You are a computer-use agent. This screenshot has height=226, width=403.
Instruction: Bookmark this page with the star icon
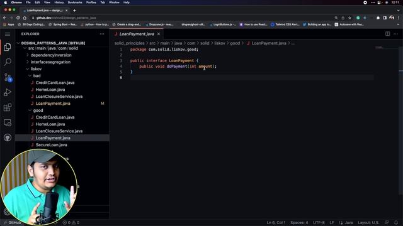(x=349, y=18)
